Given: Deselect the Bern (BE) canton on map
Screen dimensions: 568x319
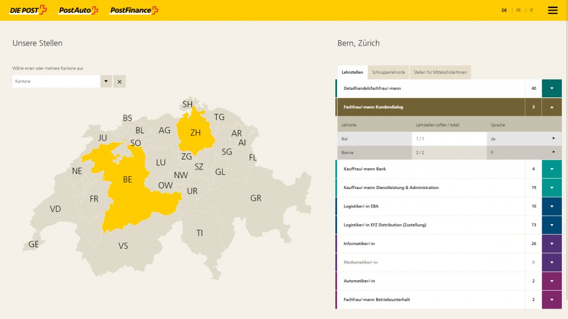Looking at the screenshot, I should point(128,180).
